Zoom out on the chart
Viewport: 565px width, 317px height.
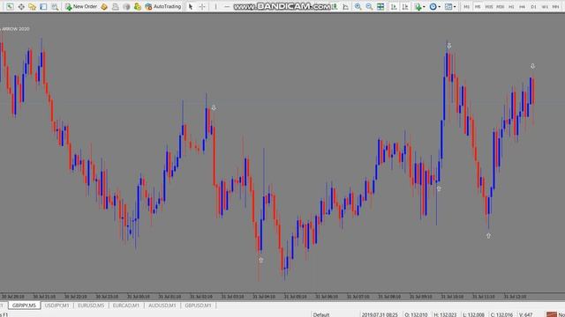click(x=369, y=6)
